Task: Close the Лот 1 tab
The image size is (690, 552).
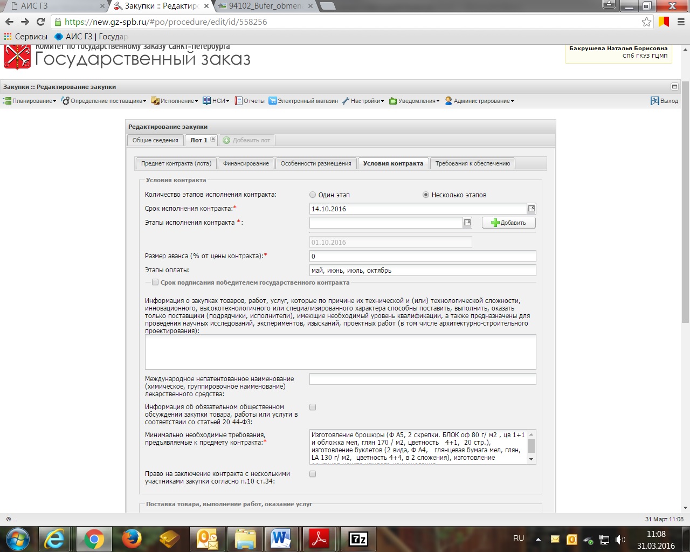Action: (x=213, y=139)
